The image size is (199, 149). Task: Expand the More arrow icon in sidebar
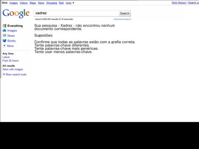tap(4, 46)
